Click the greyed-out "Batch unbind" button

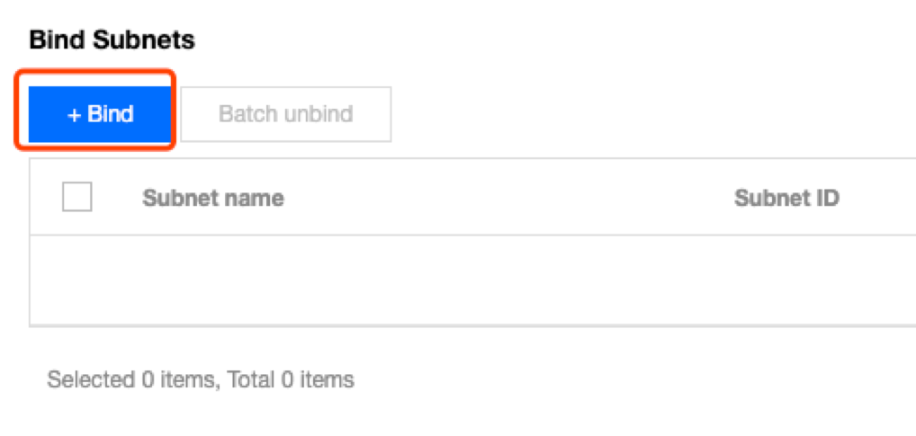pyautogui.click(x=285, y=114)
